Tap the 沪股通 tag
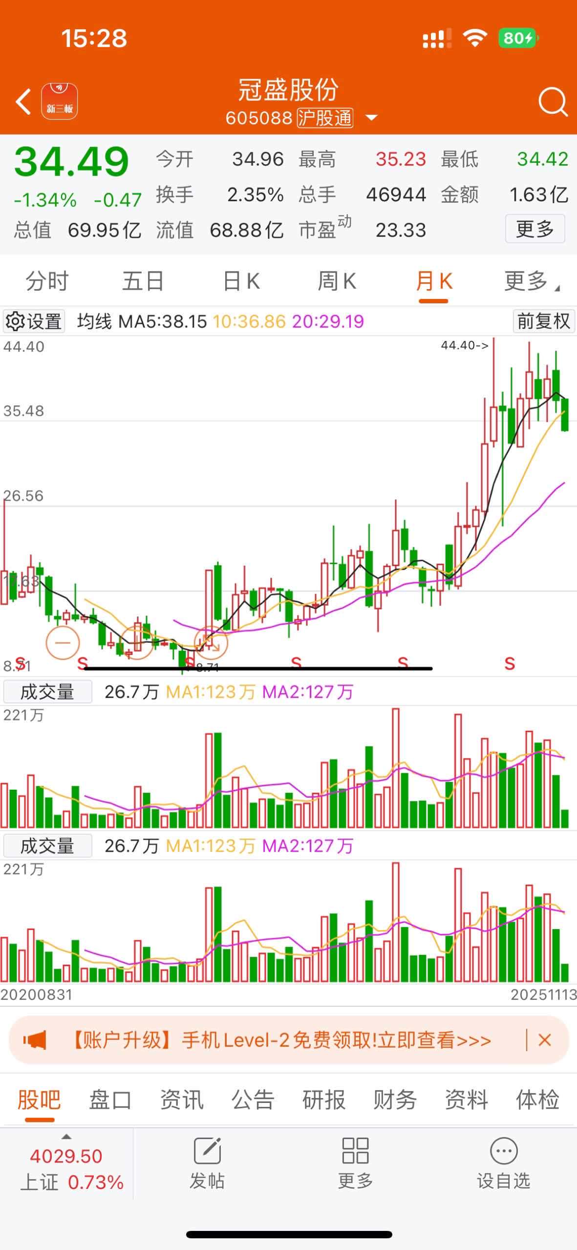 click(x=325, y=118)
